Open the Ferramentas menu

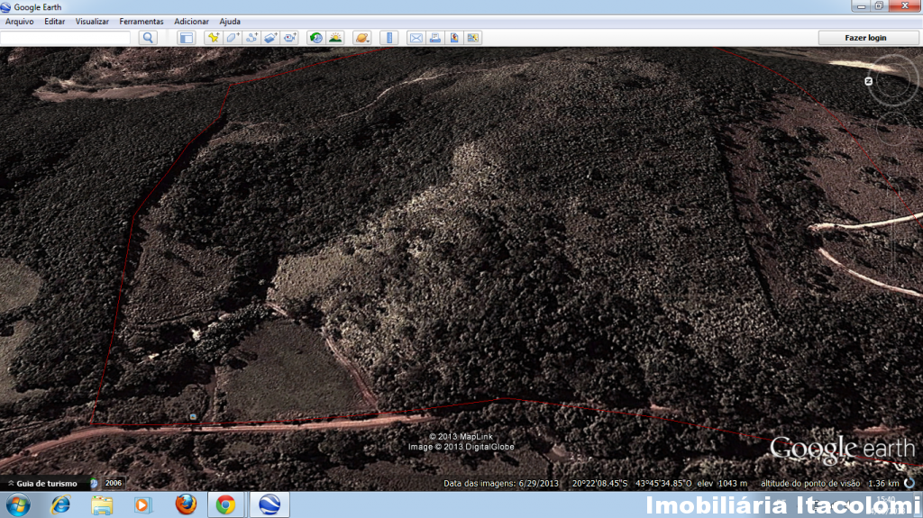click(x=142, y=21)
